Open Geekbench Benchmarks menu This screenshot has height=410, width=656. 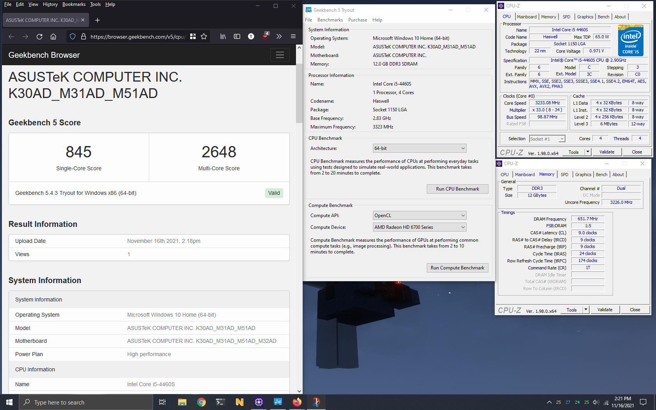point(330,20)
